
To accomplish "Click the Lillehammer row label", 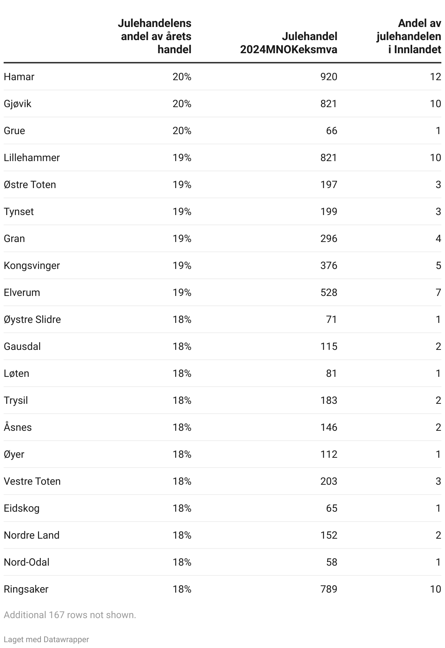I will tap(32, 158).
